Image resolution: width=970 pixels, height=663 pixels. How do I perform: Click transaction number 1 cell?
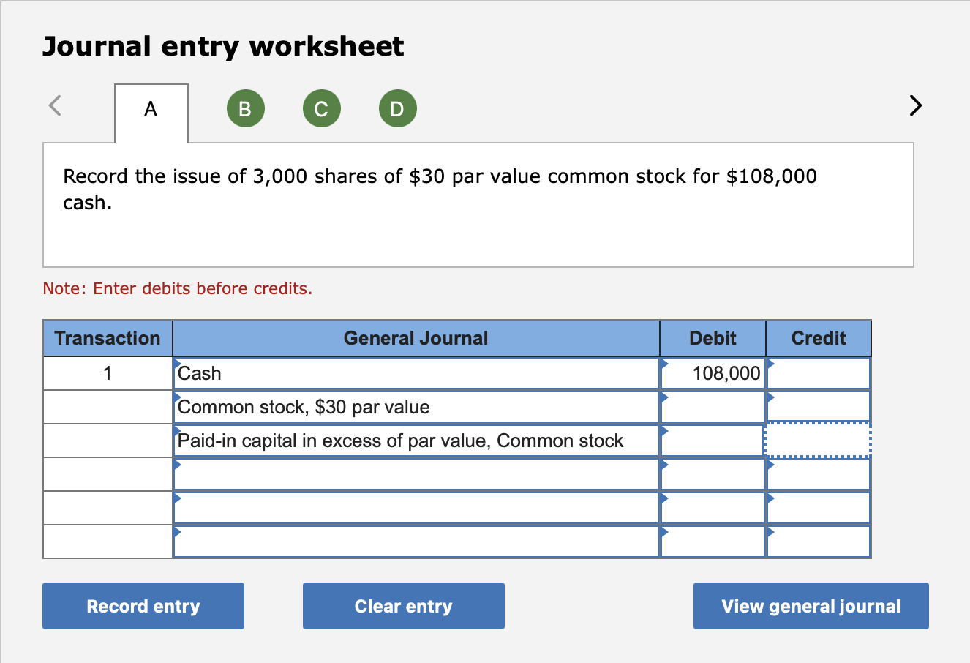108,373
